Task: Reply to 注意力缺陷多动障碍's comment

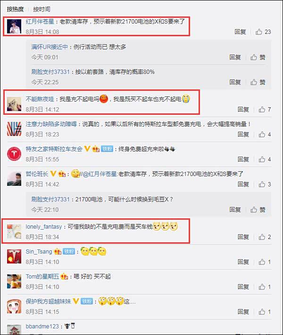Action: click(243, 135)
